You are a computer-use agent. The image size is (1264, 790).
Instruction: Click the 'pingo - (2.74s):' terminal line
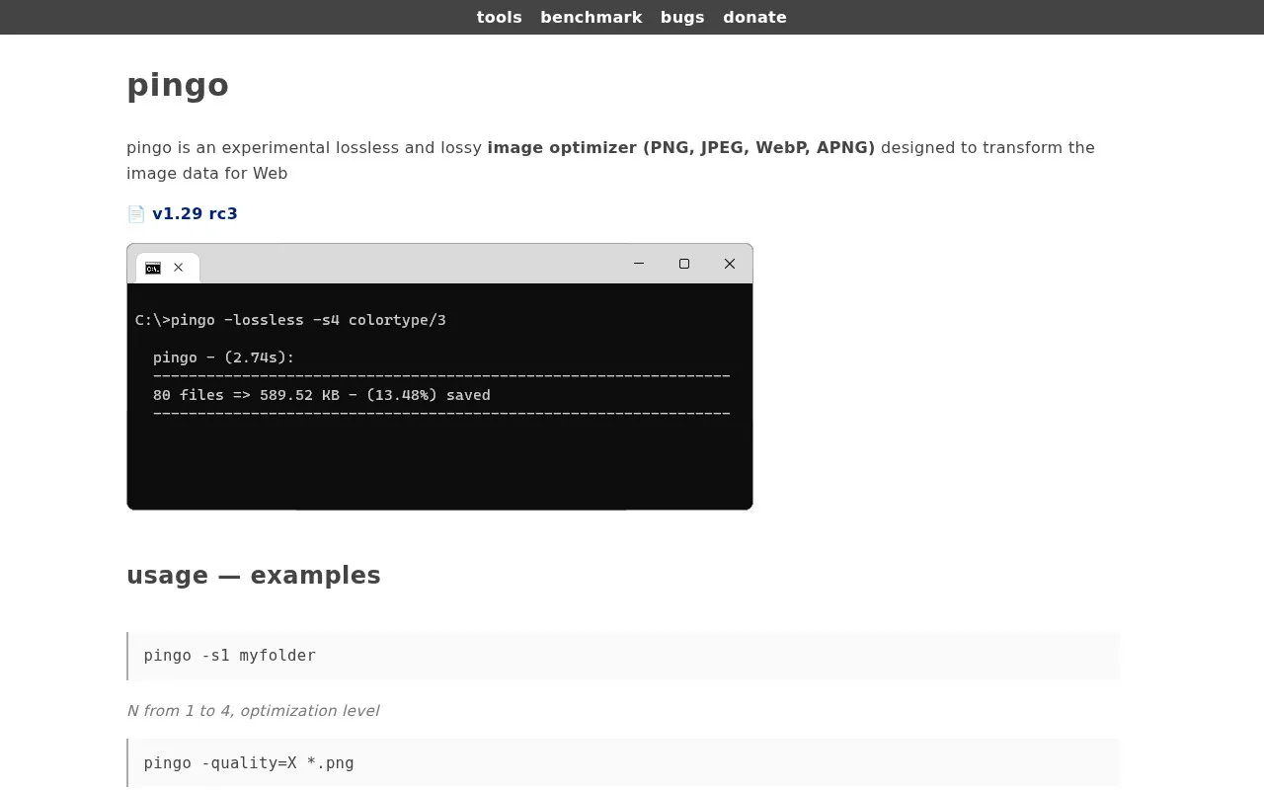pyautogui.click(x=224, y=357)
